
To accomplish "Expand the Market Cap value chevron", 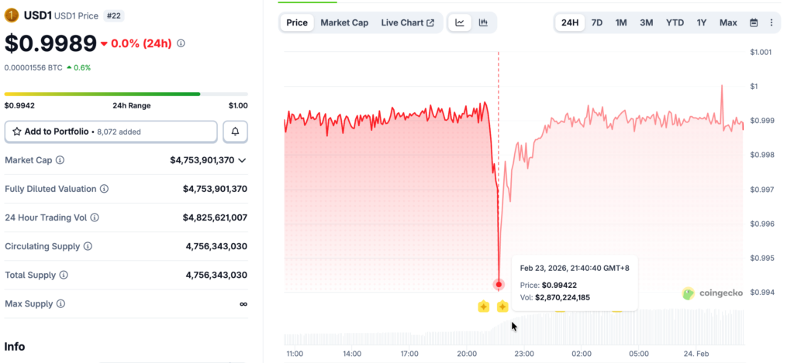I will click(242, 160).
